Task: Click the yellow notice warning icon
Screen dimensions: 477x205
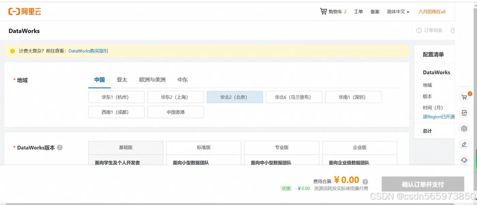Action: 13,51
